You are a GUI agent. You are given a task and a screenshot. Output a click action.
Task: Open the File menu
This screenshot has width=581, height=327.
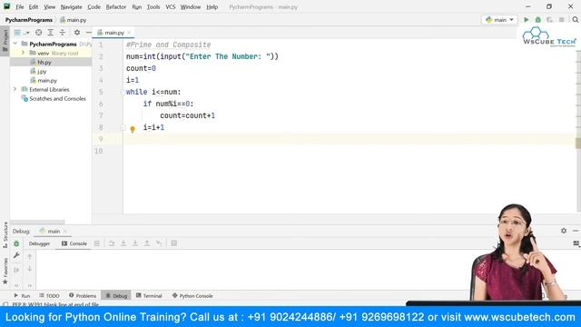20,7
